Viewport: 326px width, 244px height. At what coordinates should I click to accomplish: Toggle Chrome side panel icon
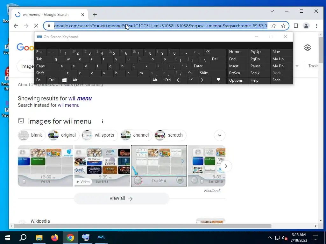click(x=296, y=26)
